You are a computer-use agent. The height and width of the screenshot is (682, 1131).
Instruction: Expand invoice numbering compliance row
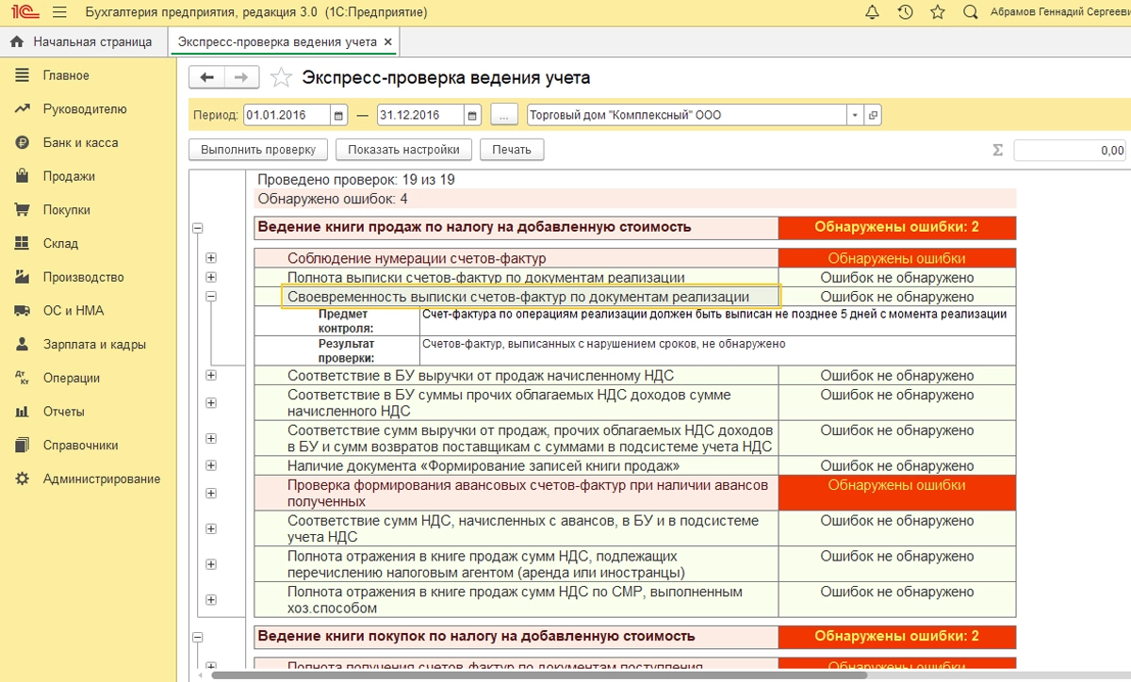pos(211,258)
